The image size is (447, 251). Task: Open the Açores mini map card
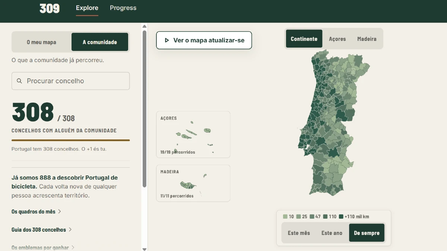pos(193,135)
